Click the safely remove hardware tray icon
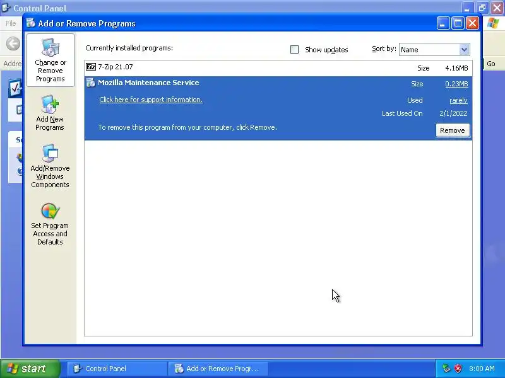505x378 pixels. tap(446, 369)
